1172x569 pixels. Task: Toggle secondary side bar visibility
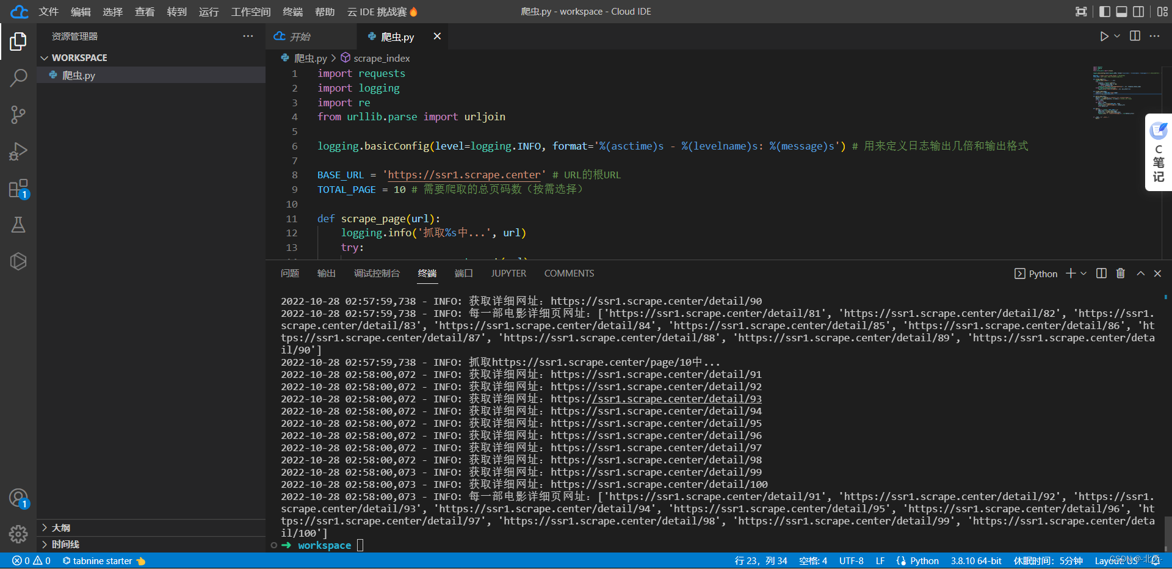1138,12
